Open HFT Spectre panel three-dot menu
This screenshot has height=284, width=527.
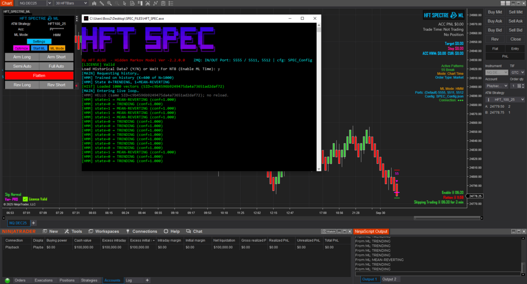[x=77, y=19]
